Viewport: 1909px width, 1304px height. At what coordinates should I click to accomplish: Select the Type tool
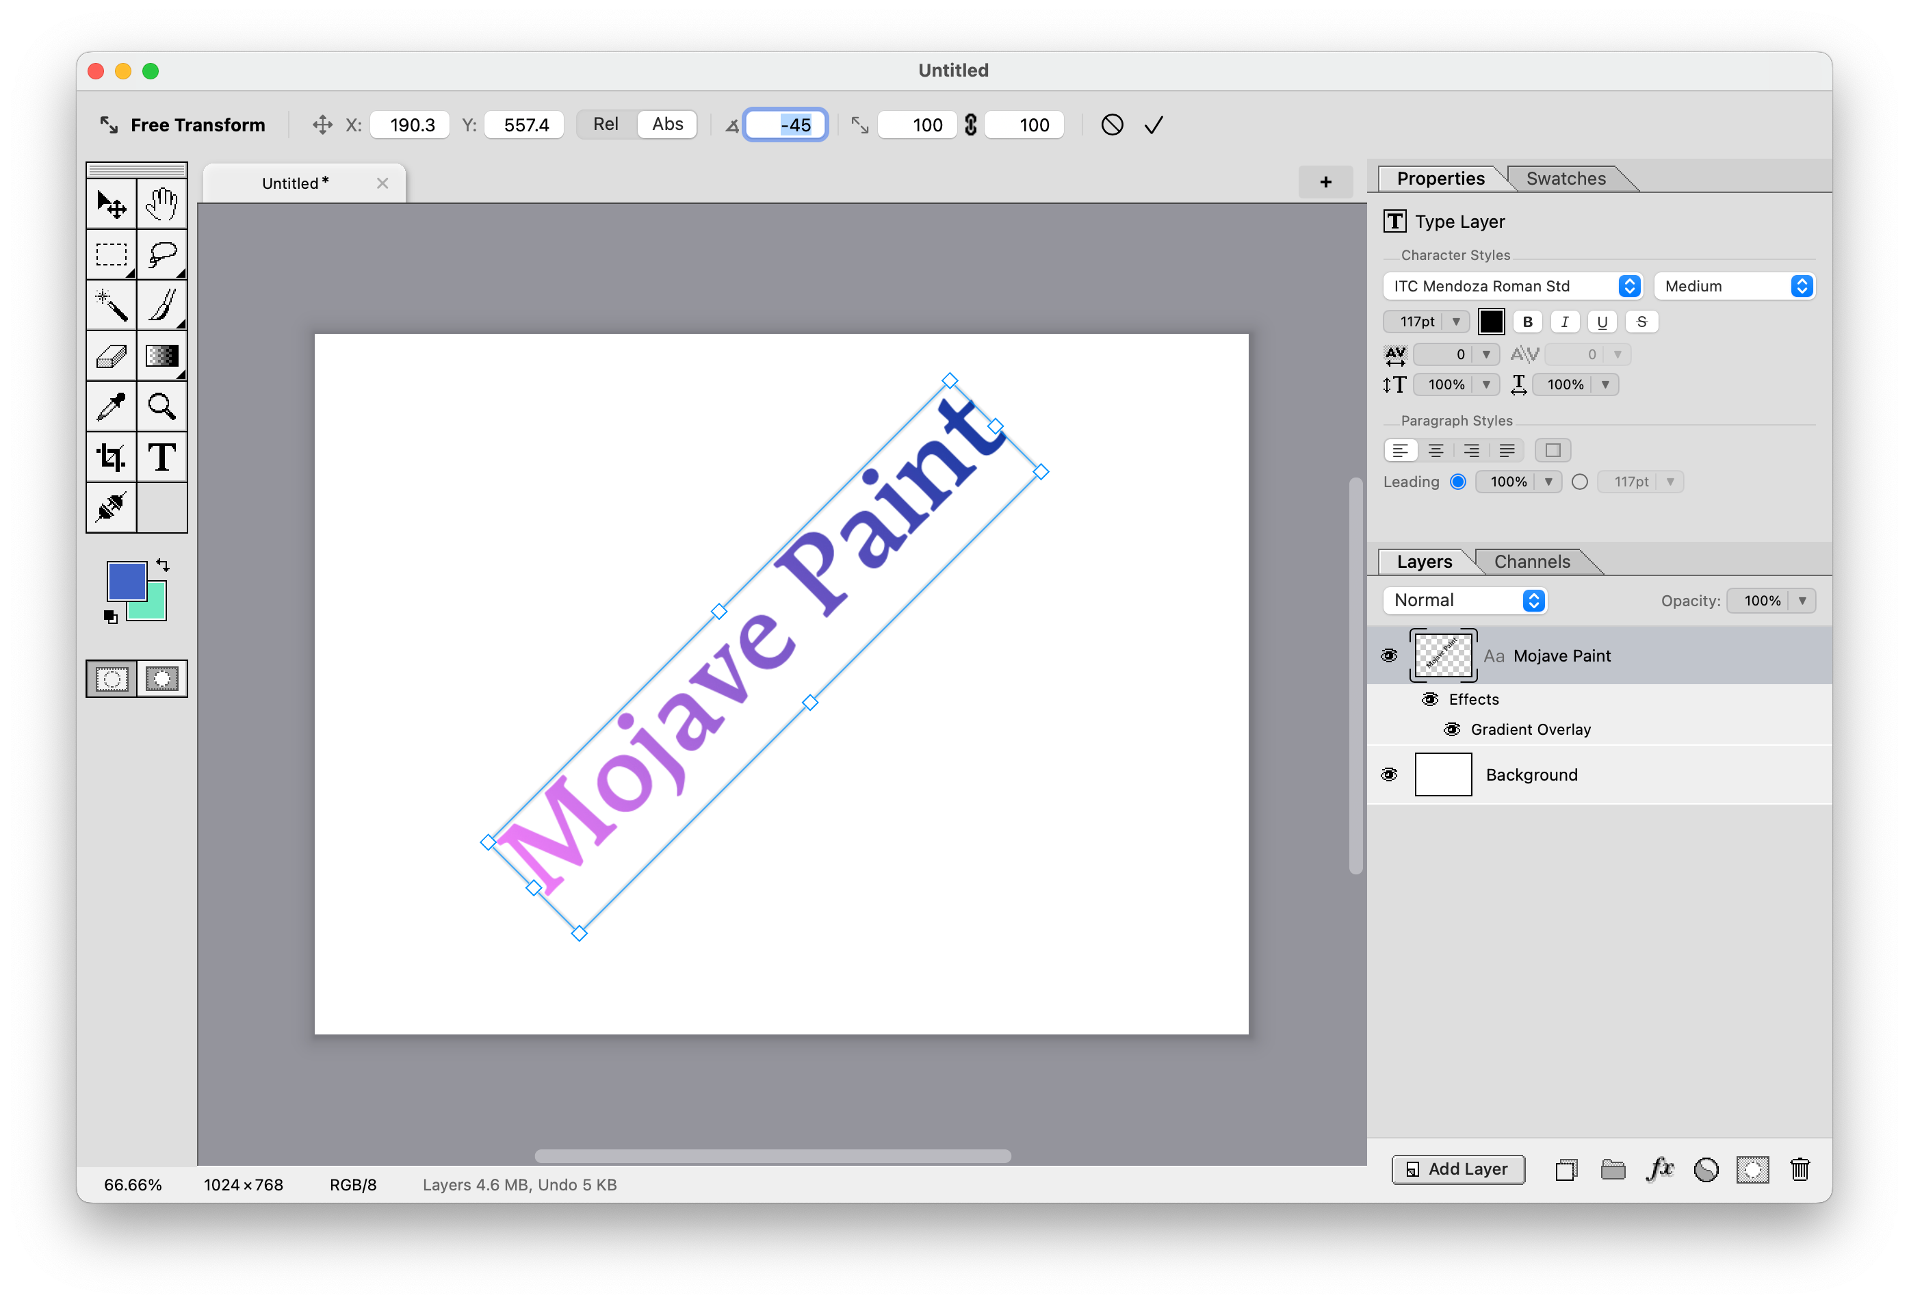pyautogui.click(x=162, y=456)
